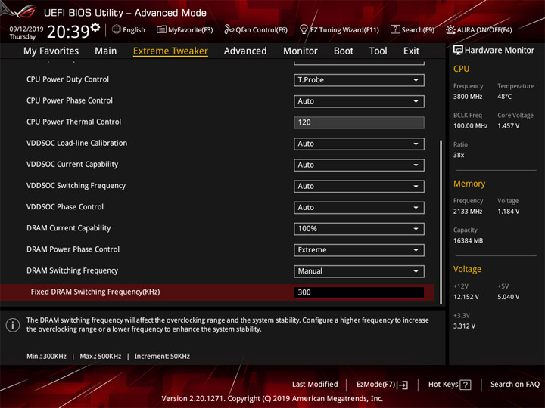545x408 pixels.
Task: Click the info icon beside description
Action: [13, 325]
